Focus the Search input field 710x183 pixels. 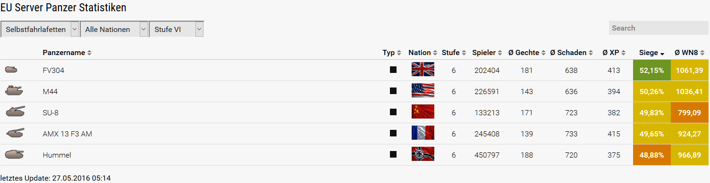659,28
